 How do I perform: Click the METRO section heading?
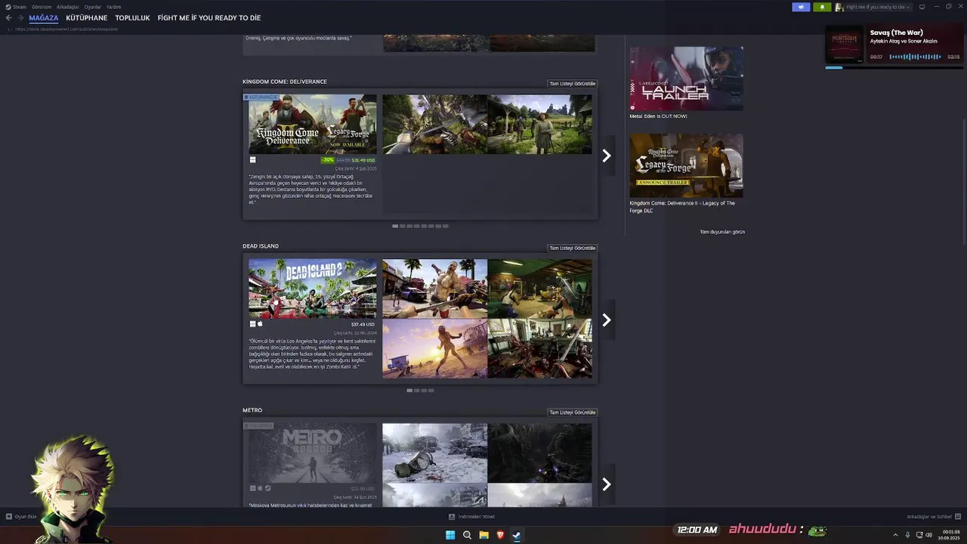[252, 410]
